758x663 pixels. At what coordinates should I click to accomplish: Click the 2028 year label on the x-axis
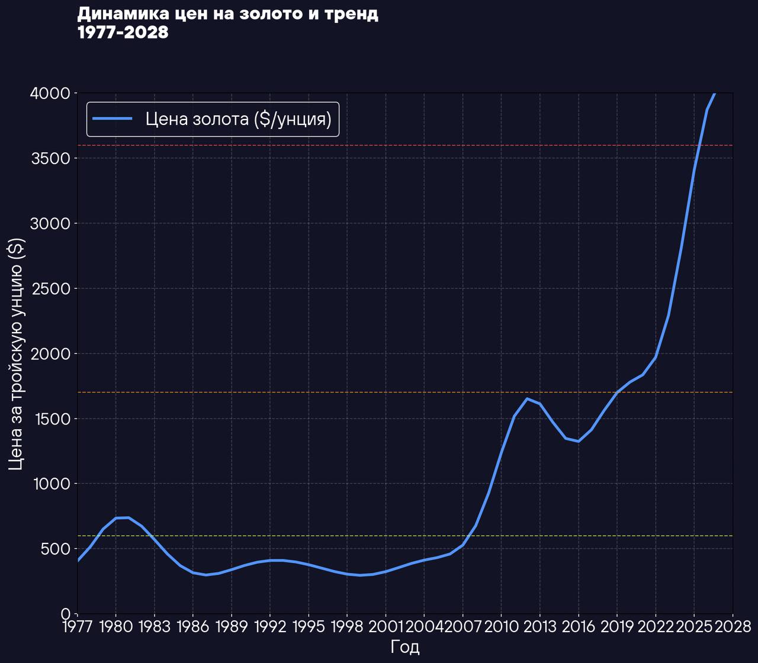[733, 627]
